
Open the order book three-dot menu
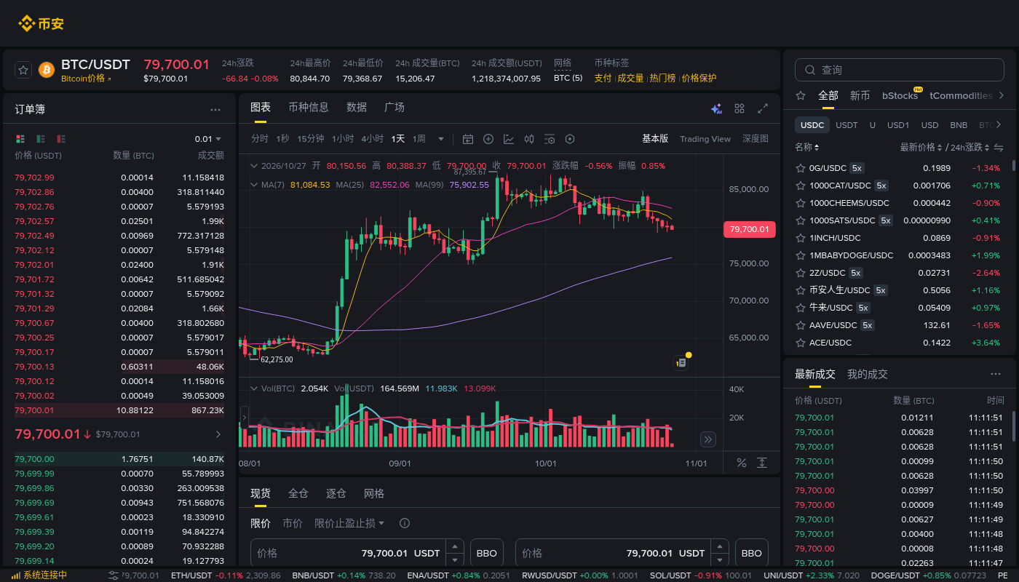click(215, 110)
